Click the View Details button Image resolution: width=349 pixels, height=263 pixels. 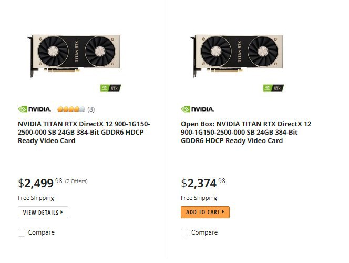(x=43, y=212)
